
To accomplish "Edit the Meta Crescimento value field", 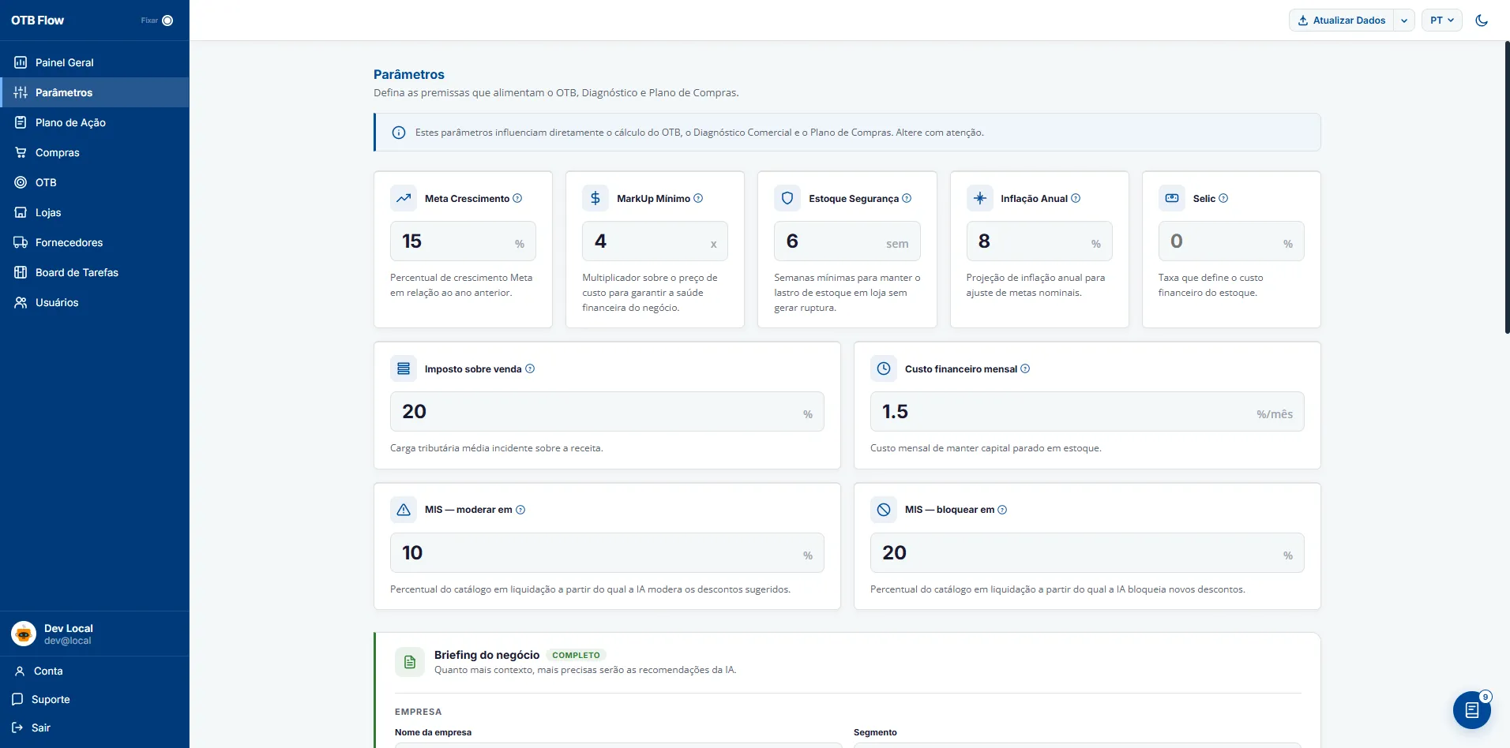I will (x=463, y=241).
